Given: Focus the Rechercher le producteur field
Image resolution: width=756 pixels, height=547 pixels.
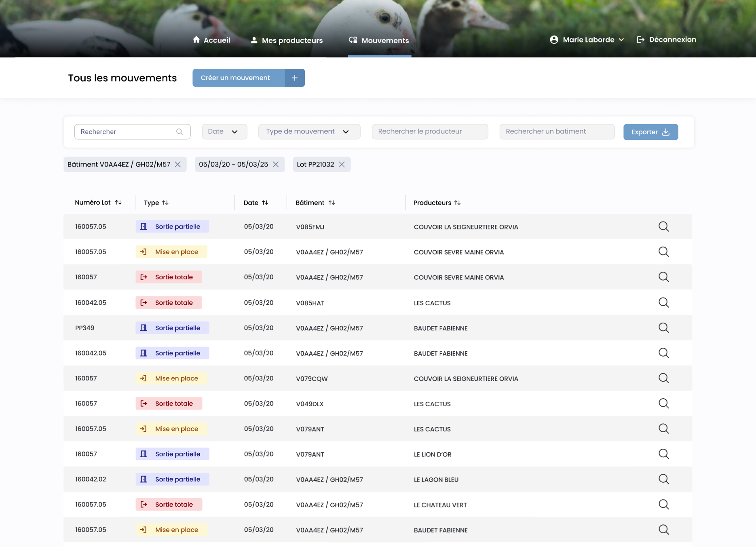Looking at the screenshot, I should pos(430,132).
